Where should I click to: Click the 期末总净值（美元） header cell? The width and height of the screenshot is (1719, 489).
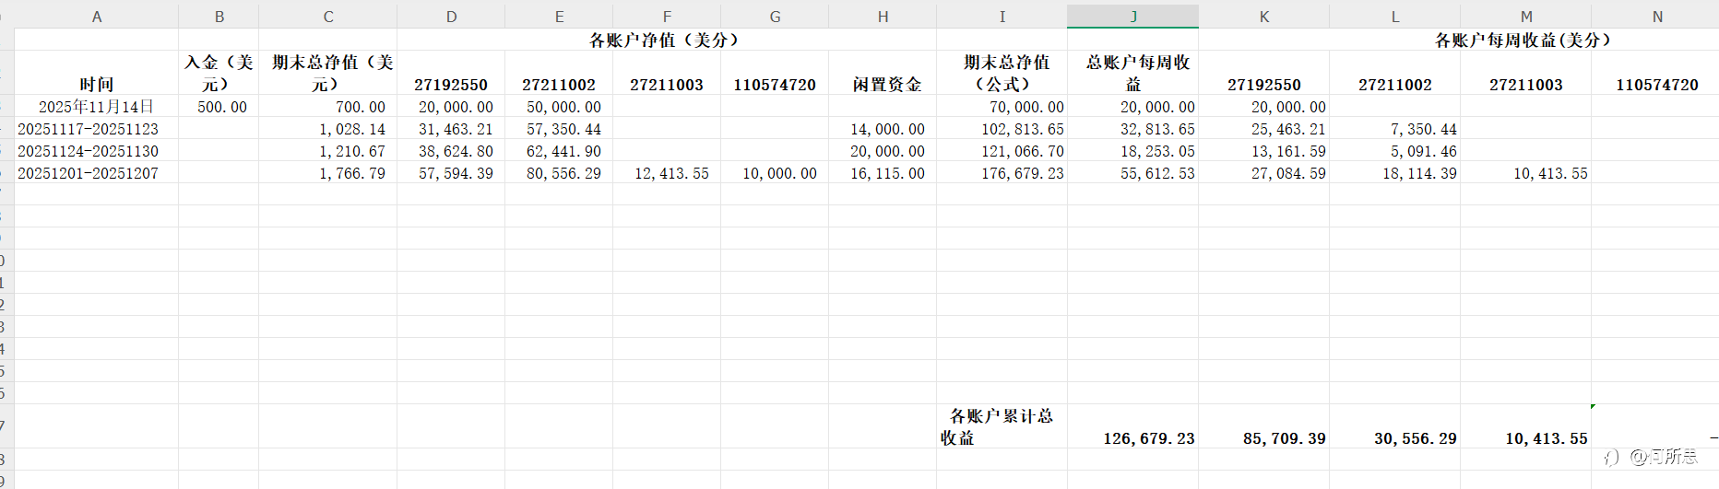pyautogui.click(x=327, y=73)
